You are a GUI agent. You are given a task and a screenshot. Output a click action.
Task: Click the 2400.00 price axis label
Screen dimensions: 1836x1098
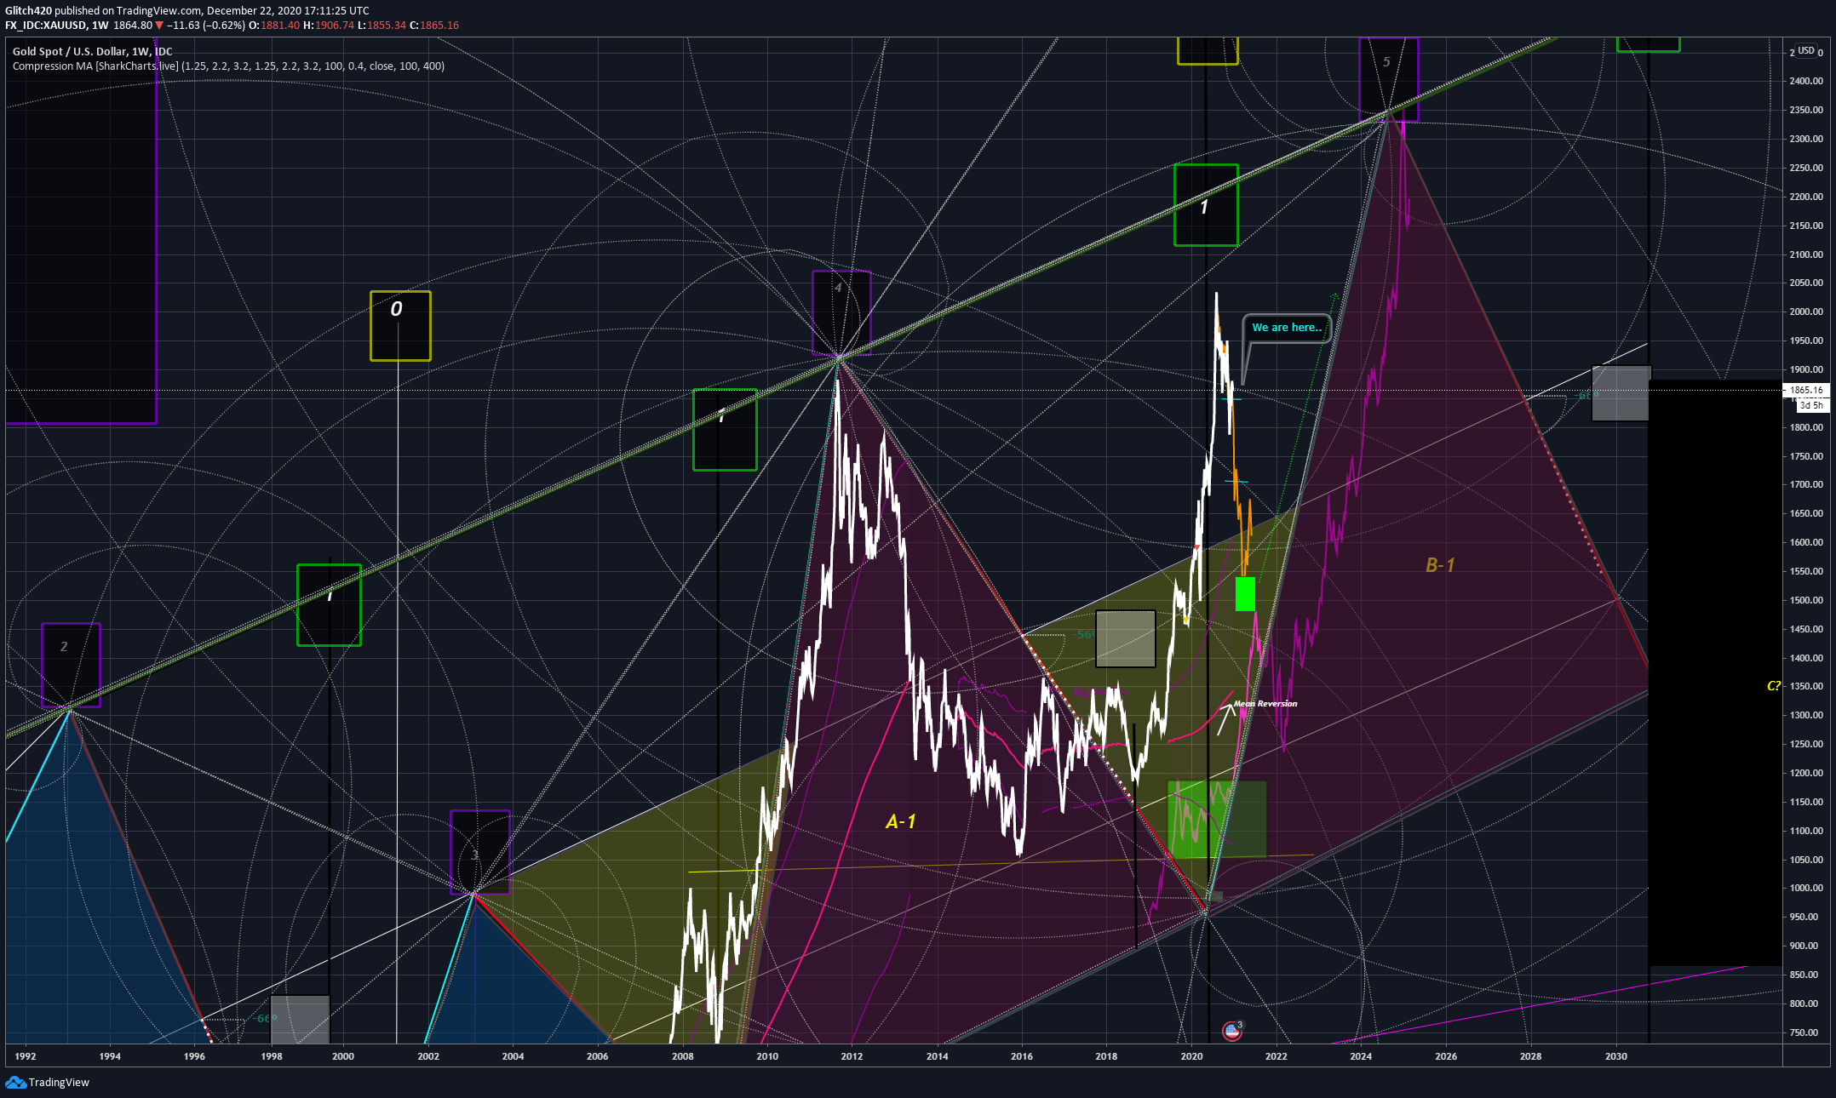pyautogui.click(x=1806, y=82)
